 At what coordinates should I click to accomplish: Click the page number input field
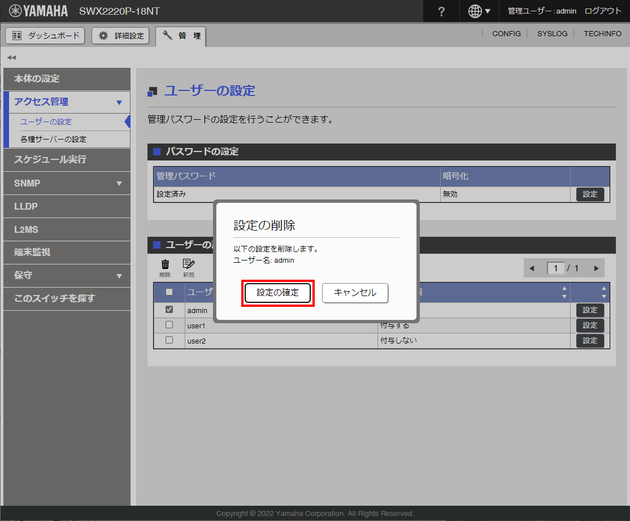point(556,268)
